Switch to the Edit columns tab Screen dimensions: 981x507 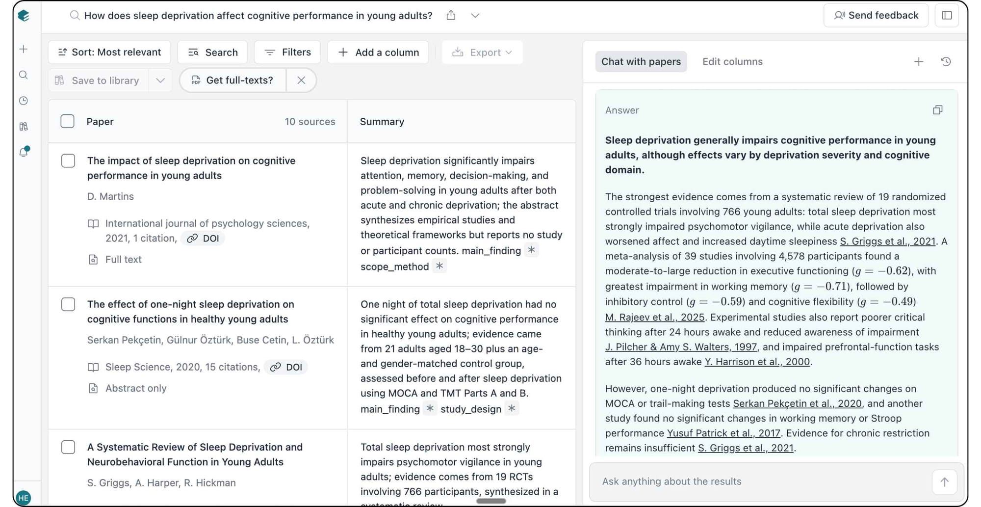tap(732, 61)
